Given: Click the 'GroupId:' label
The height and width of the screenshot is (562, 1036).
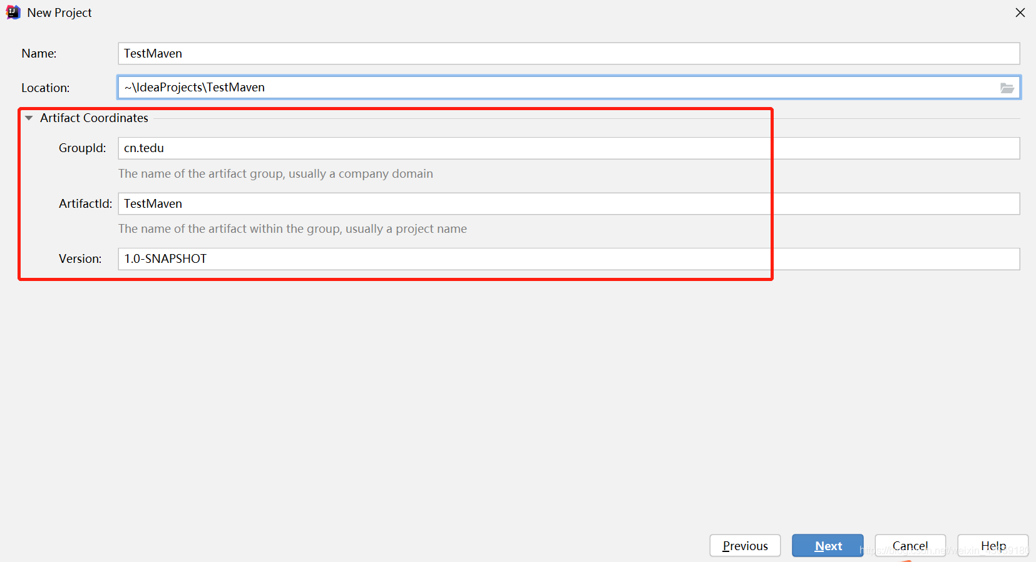Looking at the screenshot, I should point(83,148).
